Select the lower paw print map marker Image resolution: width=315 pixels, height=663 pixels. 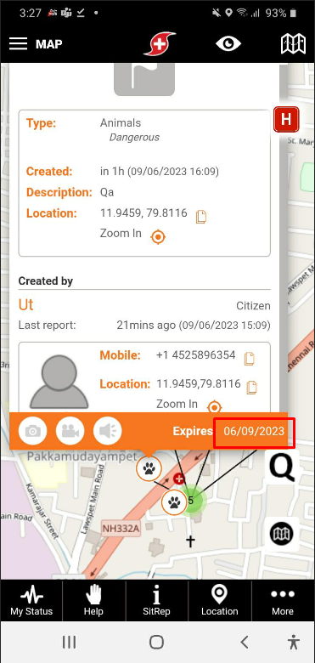tap(174, 502)
